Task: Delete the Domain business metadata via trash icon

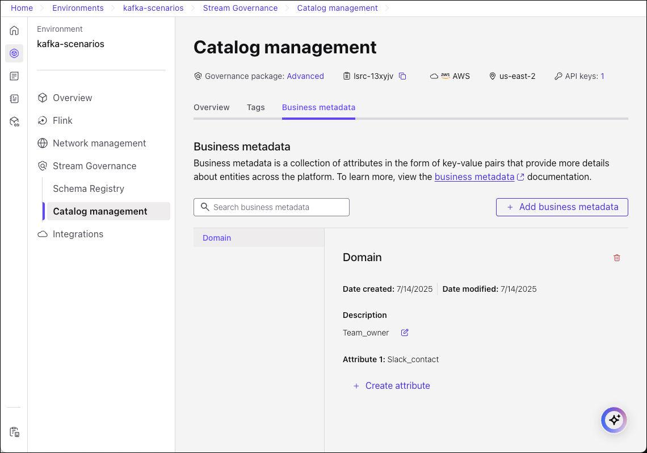Action: coord(617,258)
